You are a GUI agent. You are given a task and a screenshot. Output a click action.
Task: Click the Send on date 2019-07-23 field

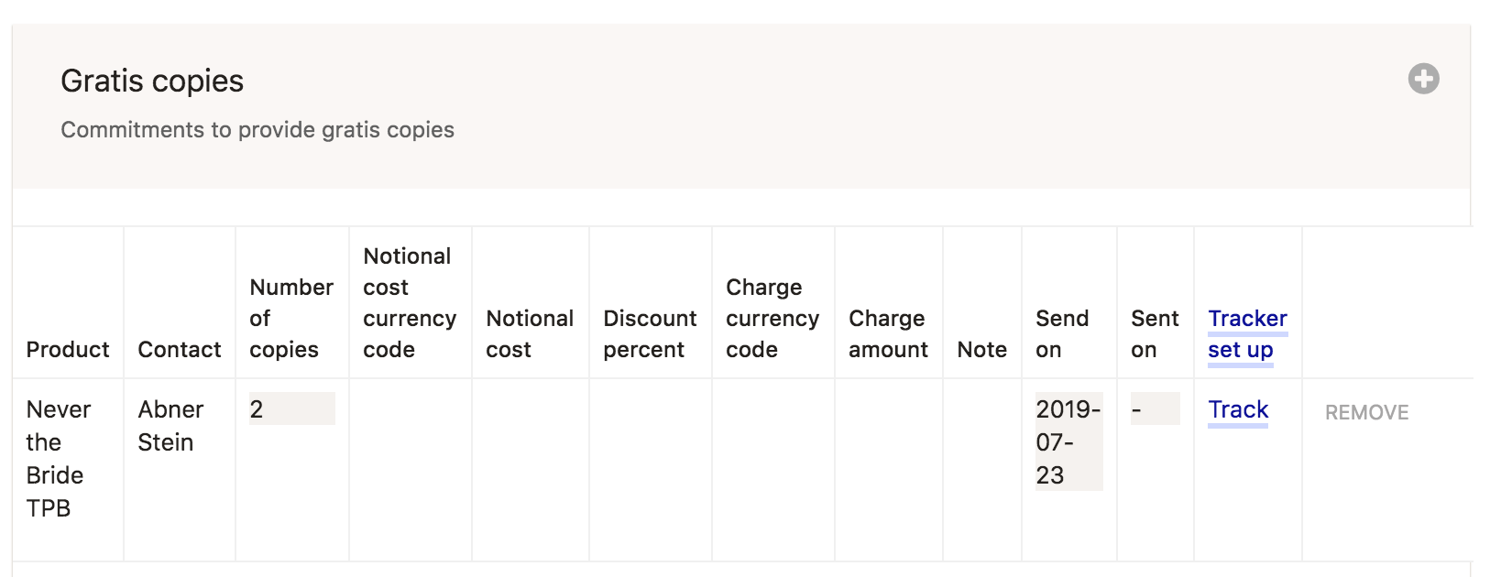(1068, 441)
